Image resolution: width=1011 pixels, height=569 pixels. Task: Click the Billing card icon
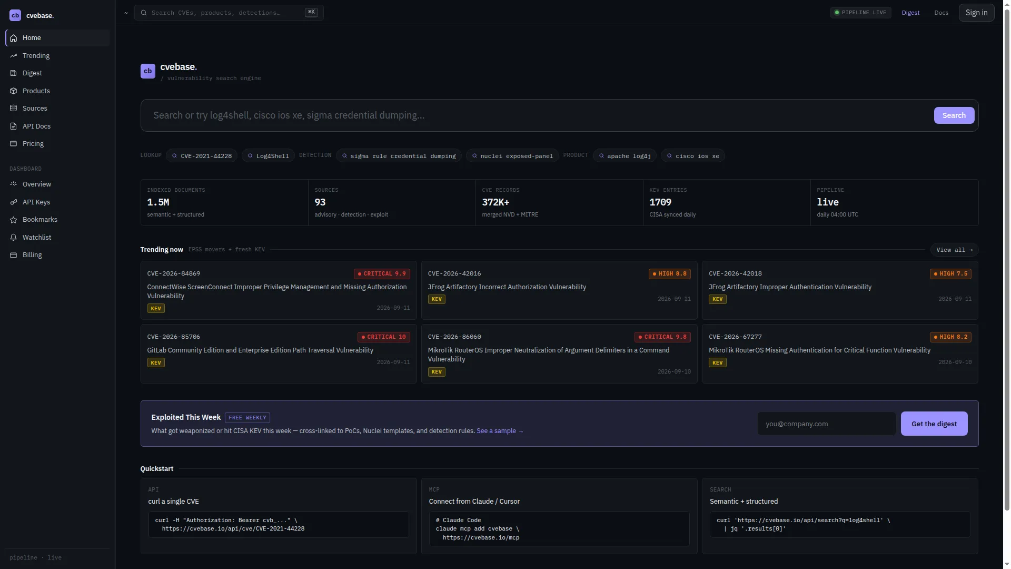pos(14,255)
